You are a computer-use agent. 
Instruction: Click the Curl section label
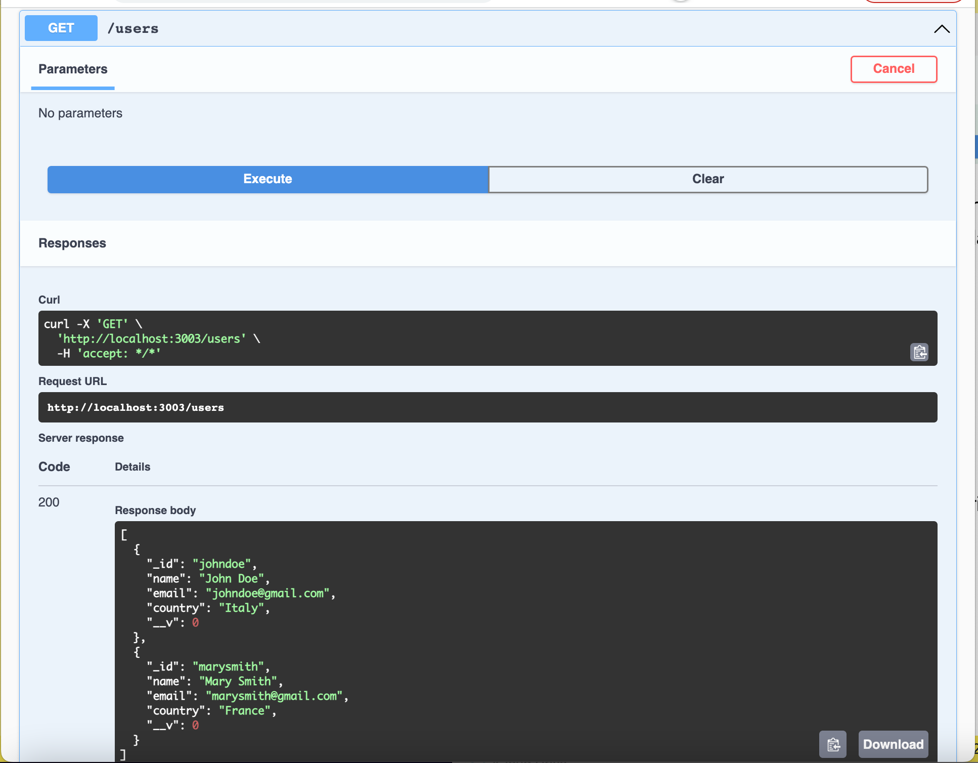[x=49, y=300]
